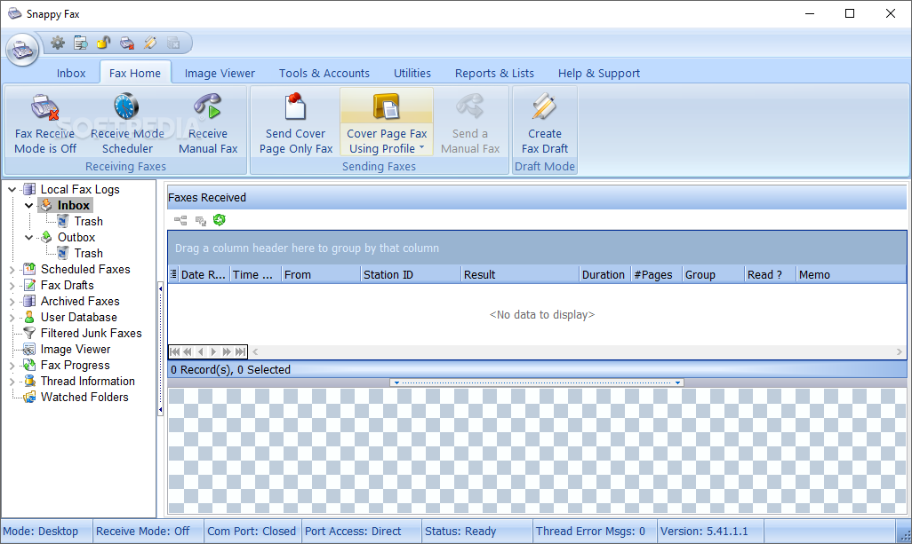Viewport: 912px width, 544px height.
Task: Expand the Archived Faxes node
Action: (x=12, y=302)
